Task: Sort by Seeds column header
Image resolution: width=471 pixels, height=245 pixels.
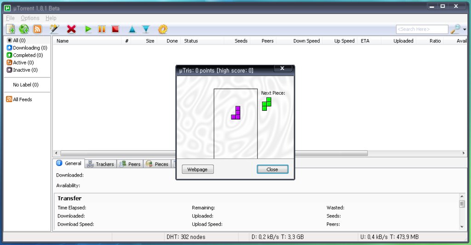Action: pyautogui.click(x=237, y=41)
